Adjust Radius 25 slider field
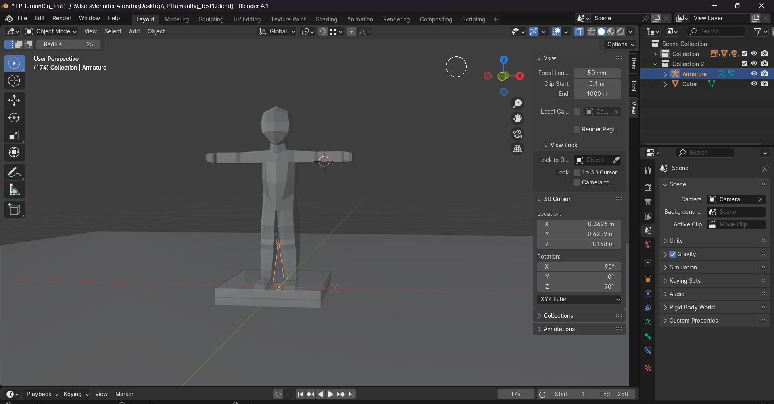 (69, 44)
